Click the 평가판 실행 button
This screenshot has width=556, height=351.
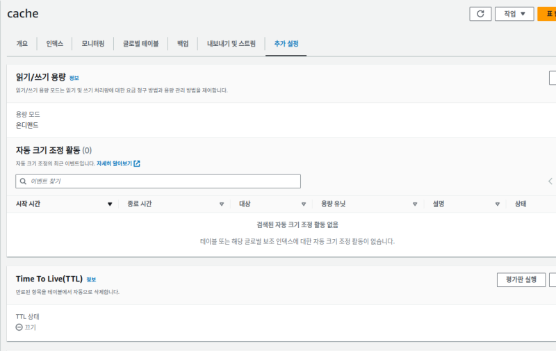click(521, 279)
